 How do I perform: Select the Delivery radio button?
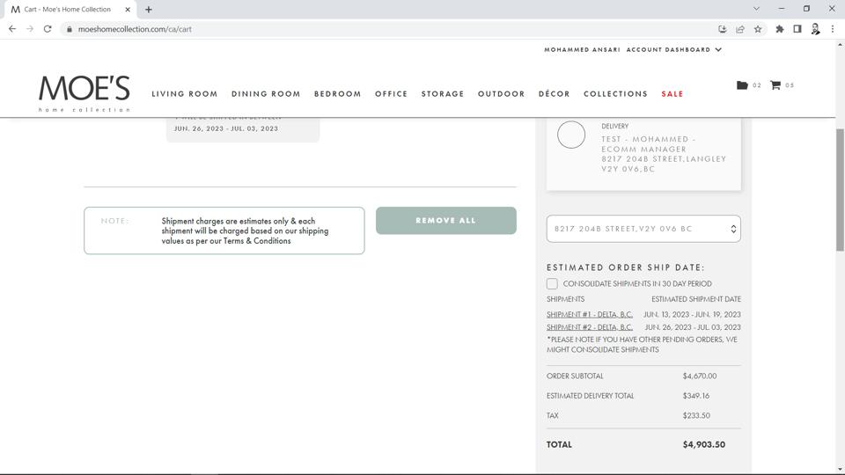click(571, 135)
